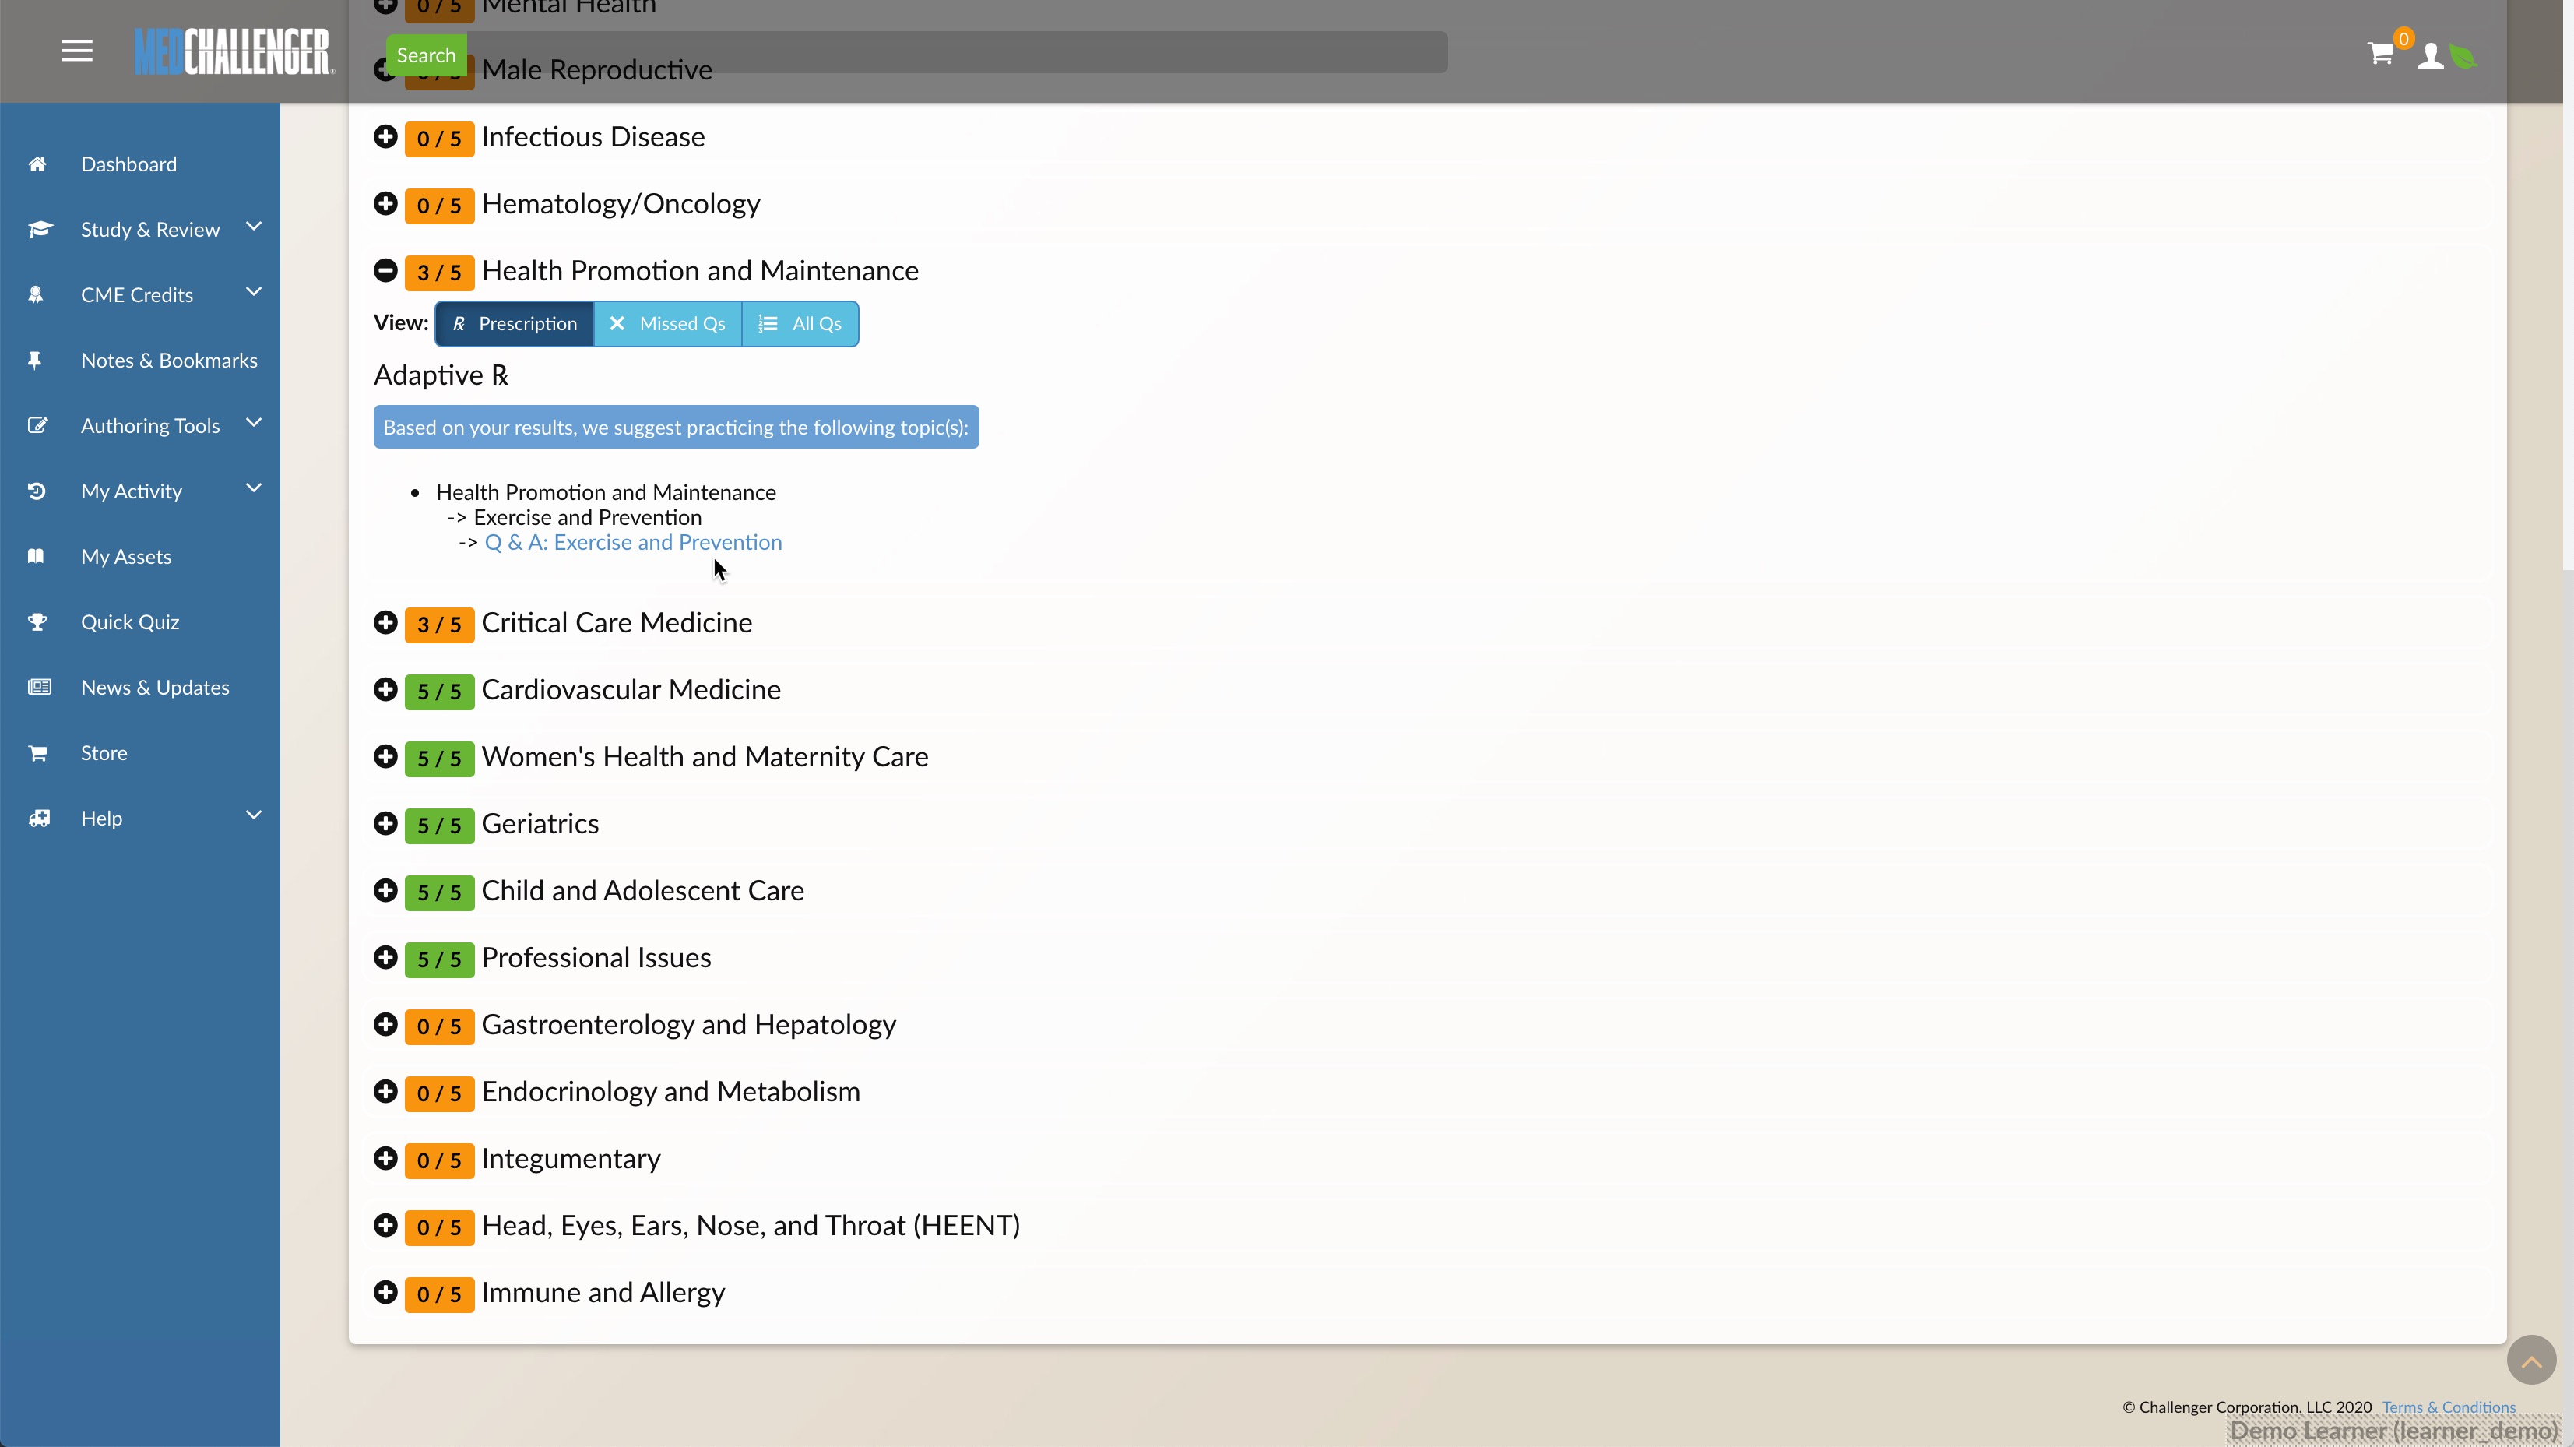Expand the Professional Issues section
Image resolution: width=2574 pixels, height=1447 pixels.
[x=385, y=957]
